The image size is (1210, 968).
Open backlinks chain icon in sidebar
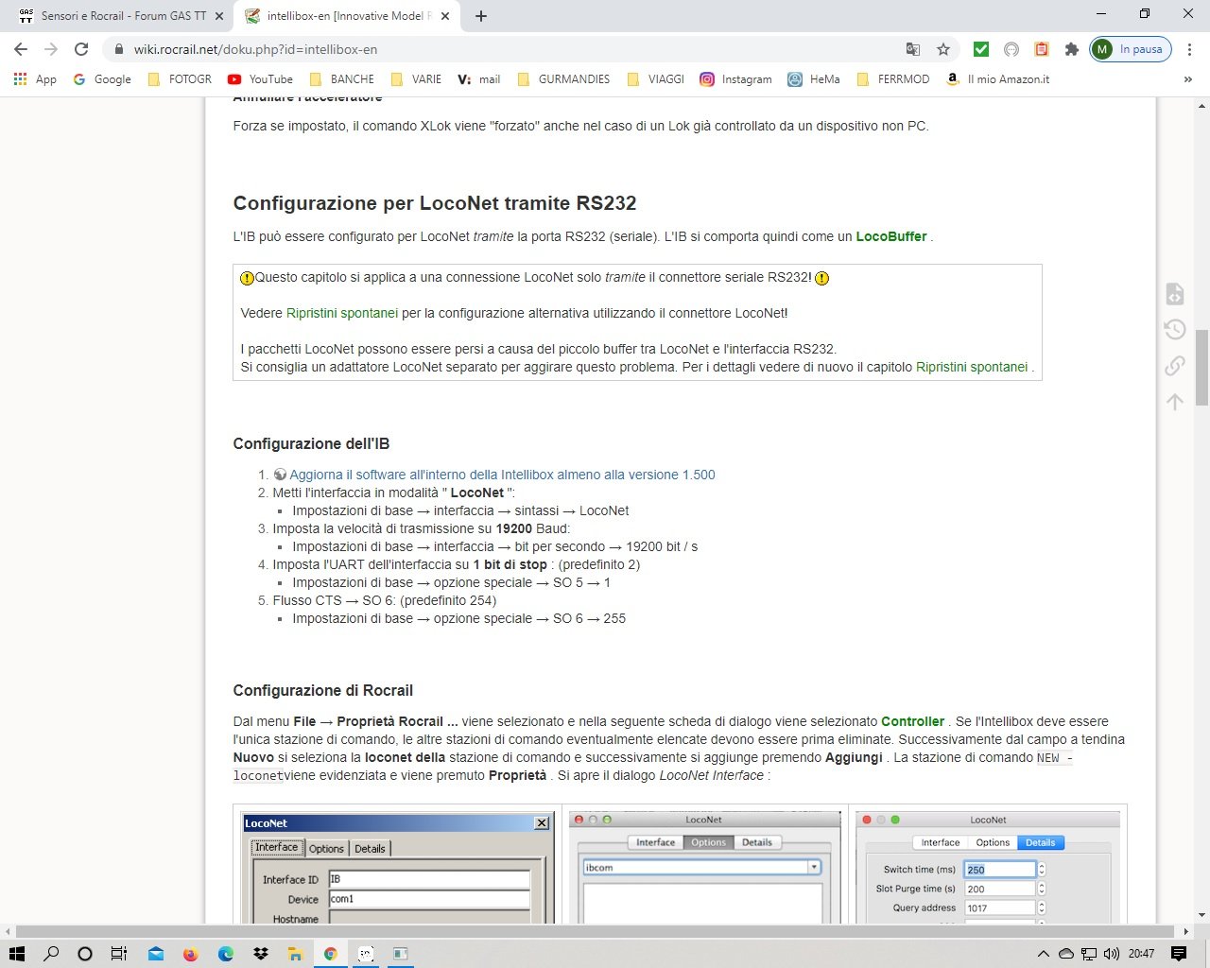click(x=1174, y=366)
